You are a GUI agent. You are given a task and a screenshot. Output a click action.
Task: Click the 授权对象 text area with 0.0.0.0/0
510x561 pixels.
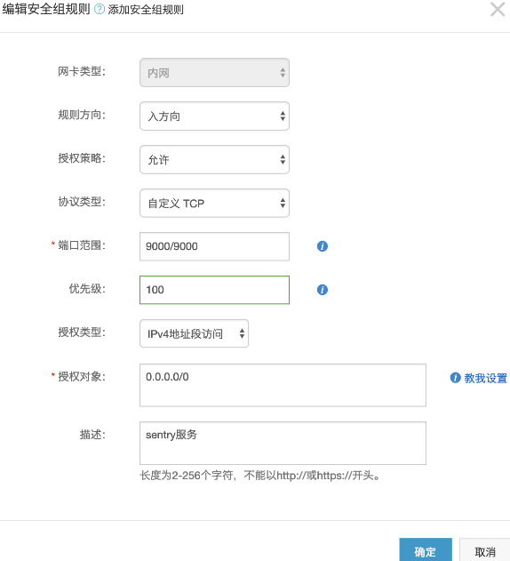283,385
